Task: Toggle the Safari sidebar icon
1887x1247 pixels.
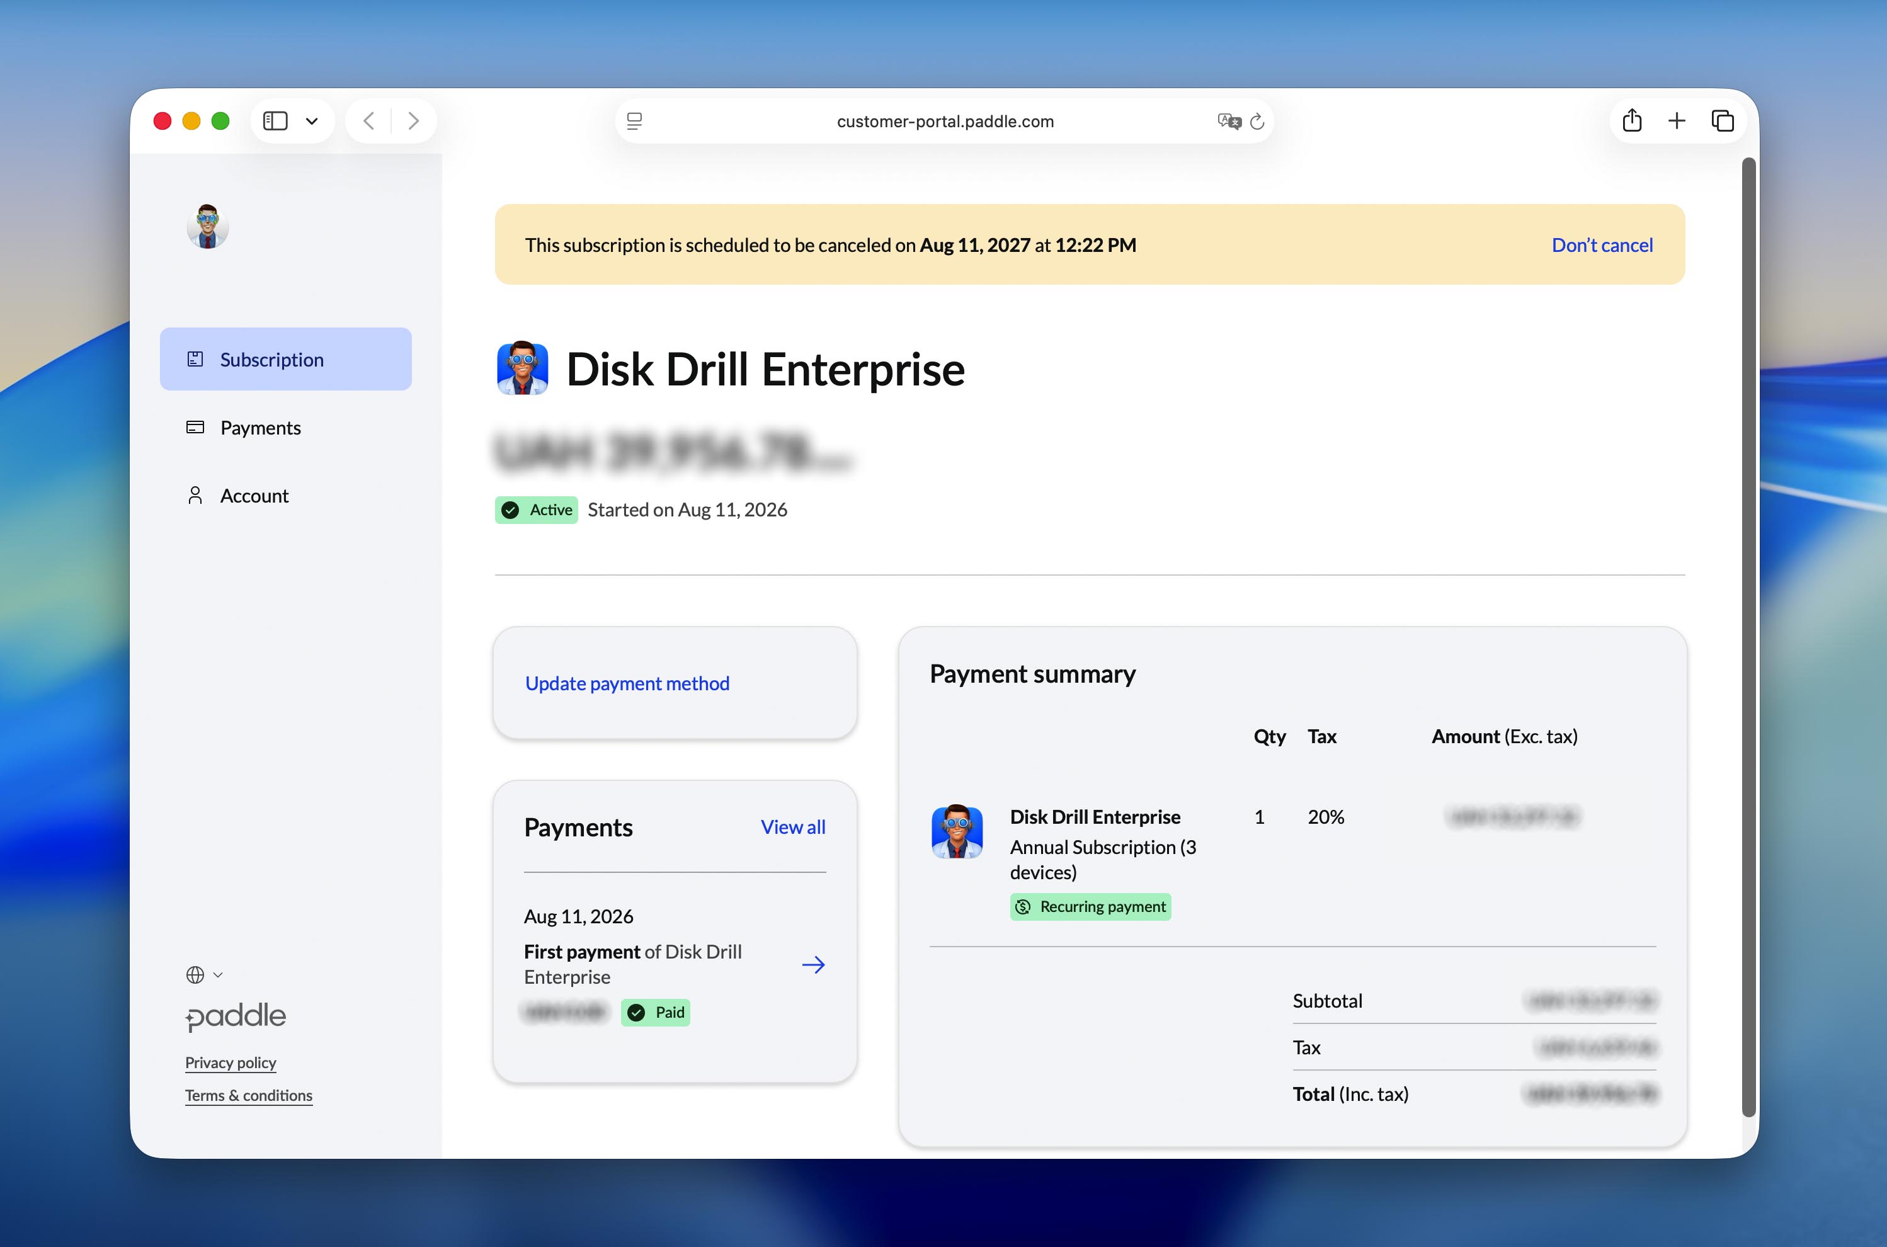Action: pos(275,121)
